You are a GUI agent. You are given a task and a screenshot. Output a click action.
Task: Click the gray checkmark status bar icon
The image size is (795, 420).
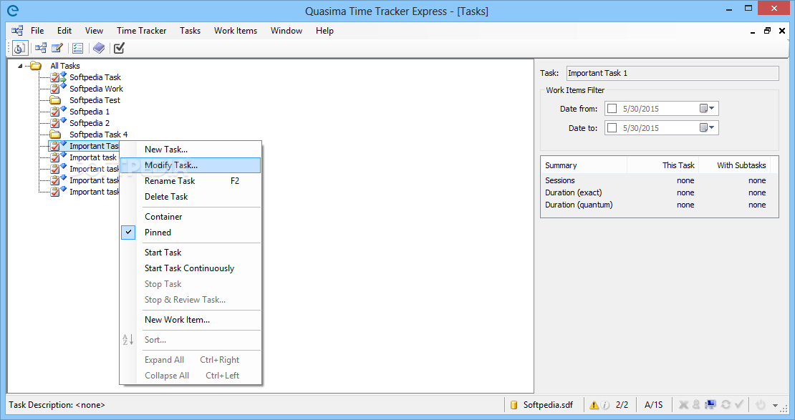click(739, 404)
